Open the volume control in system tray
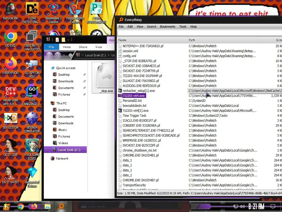Screen dimensions: 282x212 click(242, 206)
